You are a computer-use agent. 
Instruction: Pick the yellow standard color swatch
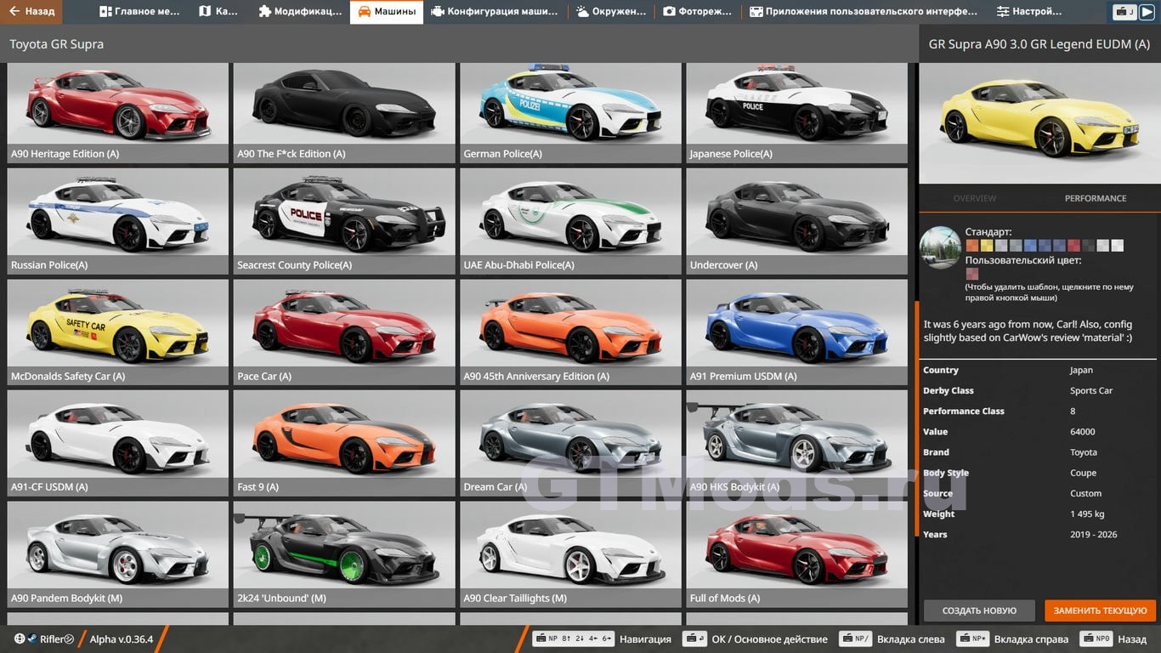(x=987, y=246)
